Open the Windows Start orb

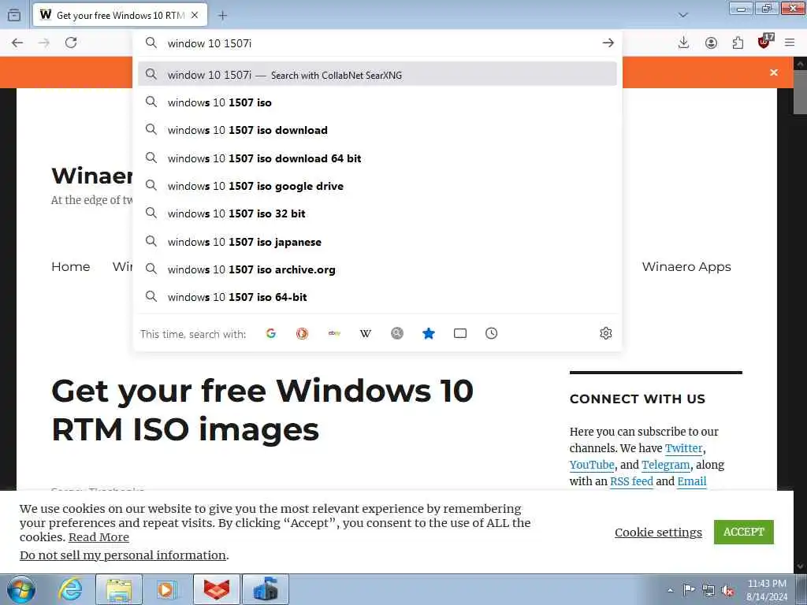[x=21, y=589]
